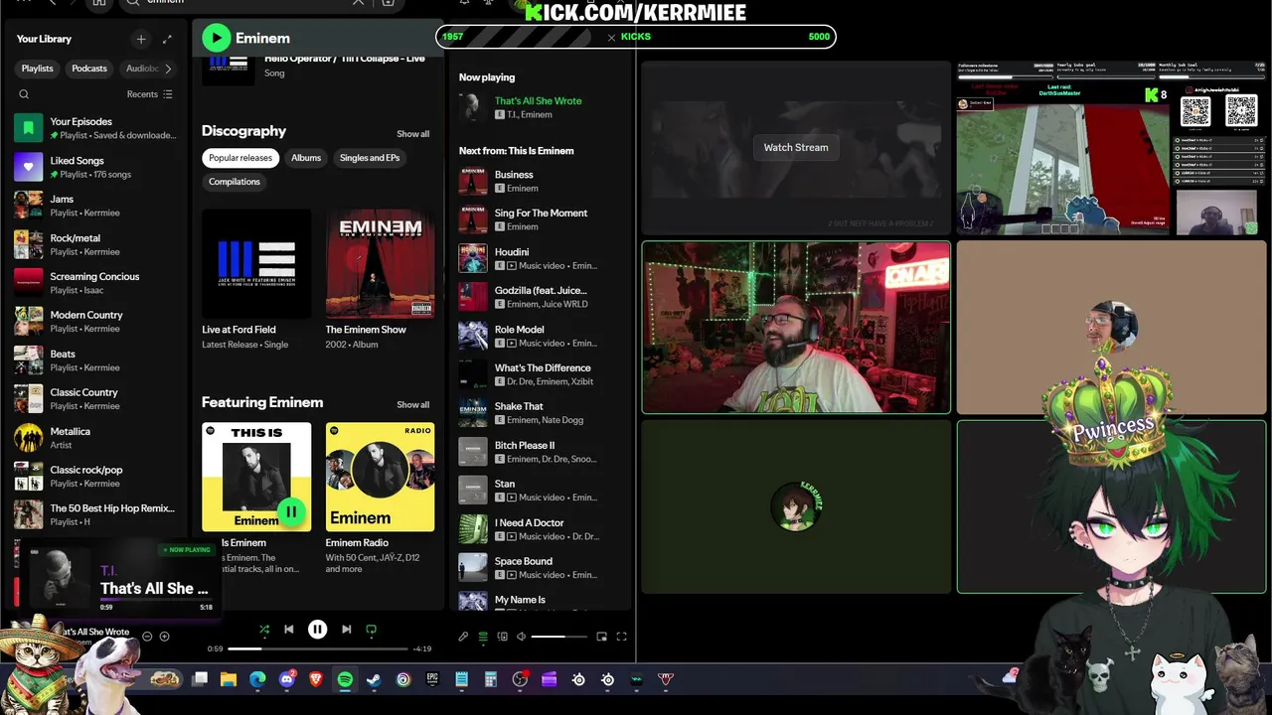Click Show all next to Discography
Image resolution: width=1272 pixels, height=715 pixels.
413,134
